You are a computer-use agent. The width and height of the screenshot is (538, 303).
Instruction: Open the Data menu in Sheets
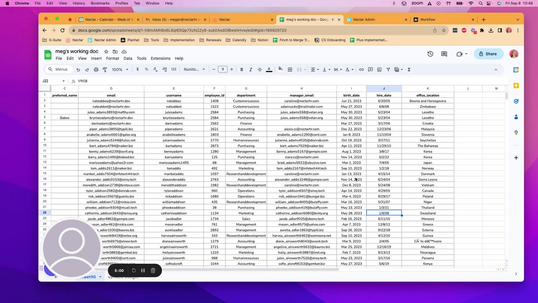tap(128, 58)
